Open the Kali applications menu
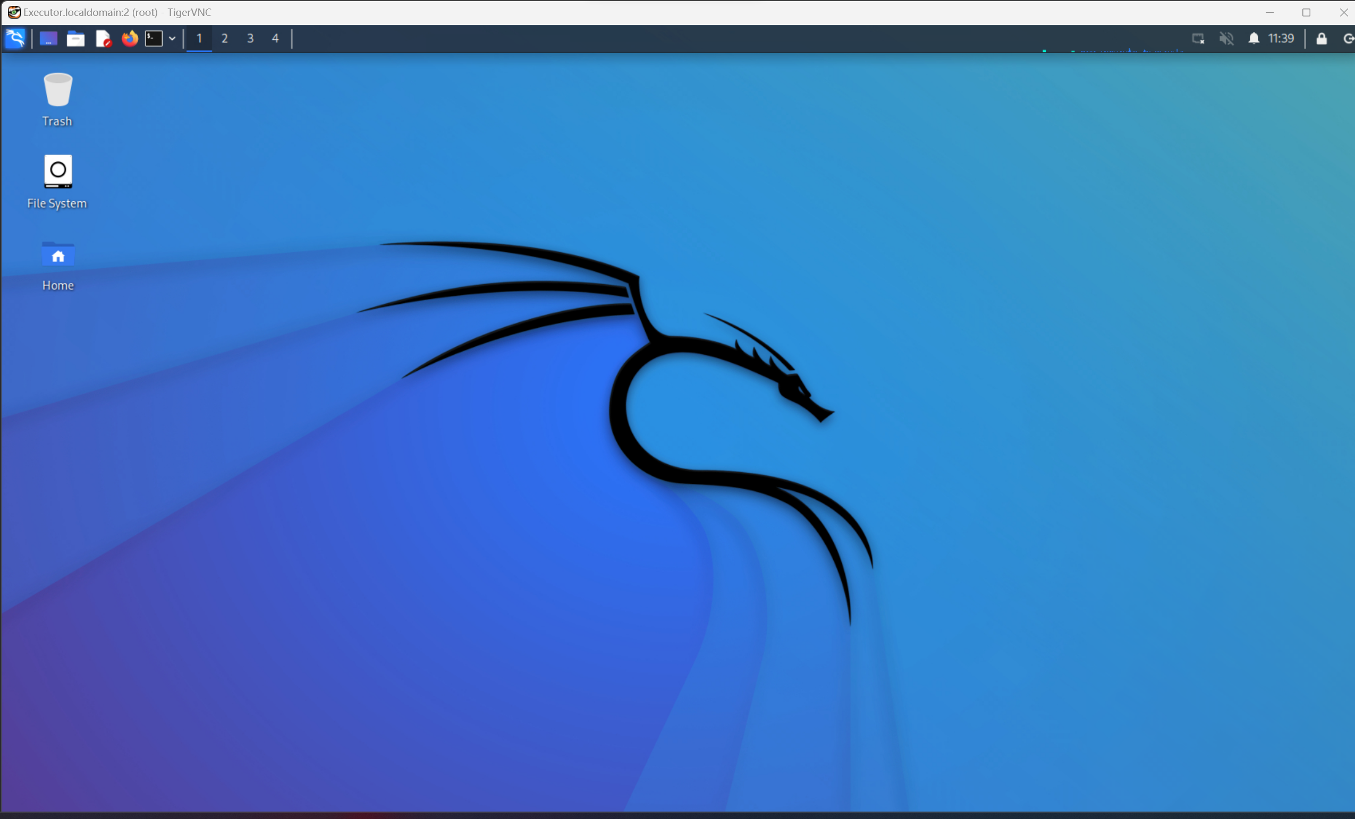 15,38
